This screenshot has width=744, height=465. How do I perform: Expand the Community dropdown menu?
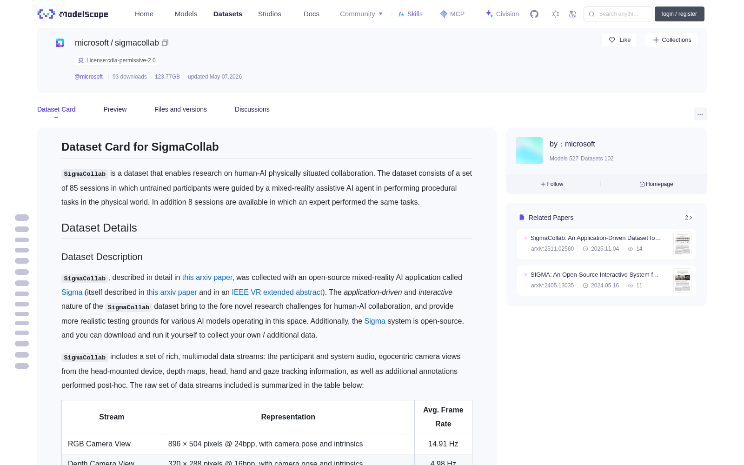point(361,14)
